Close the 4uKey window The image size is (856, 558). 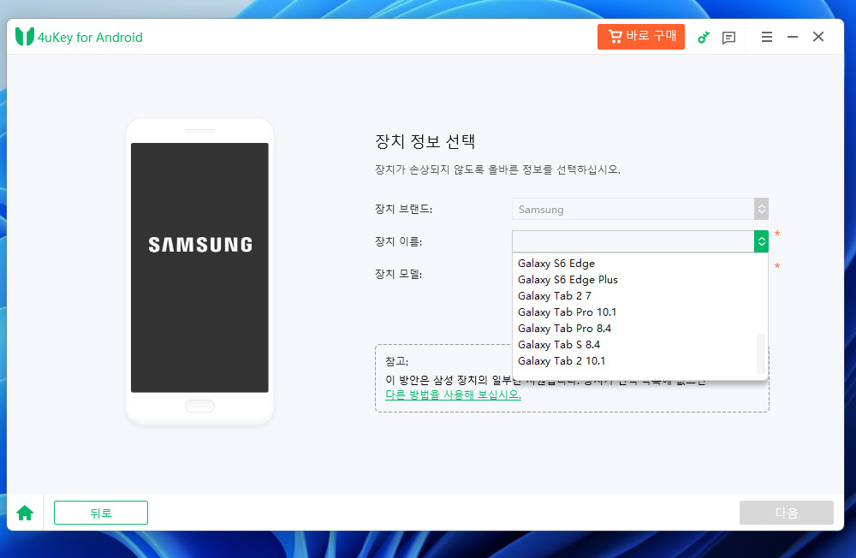point(818,37)
